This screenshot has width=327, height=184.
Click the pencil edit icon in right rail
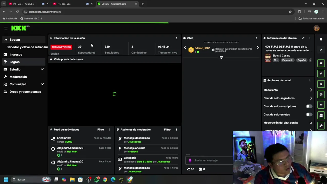point(321,50)
